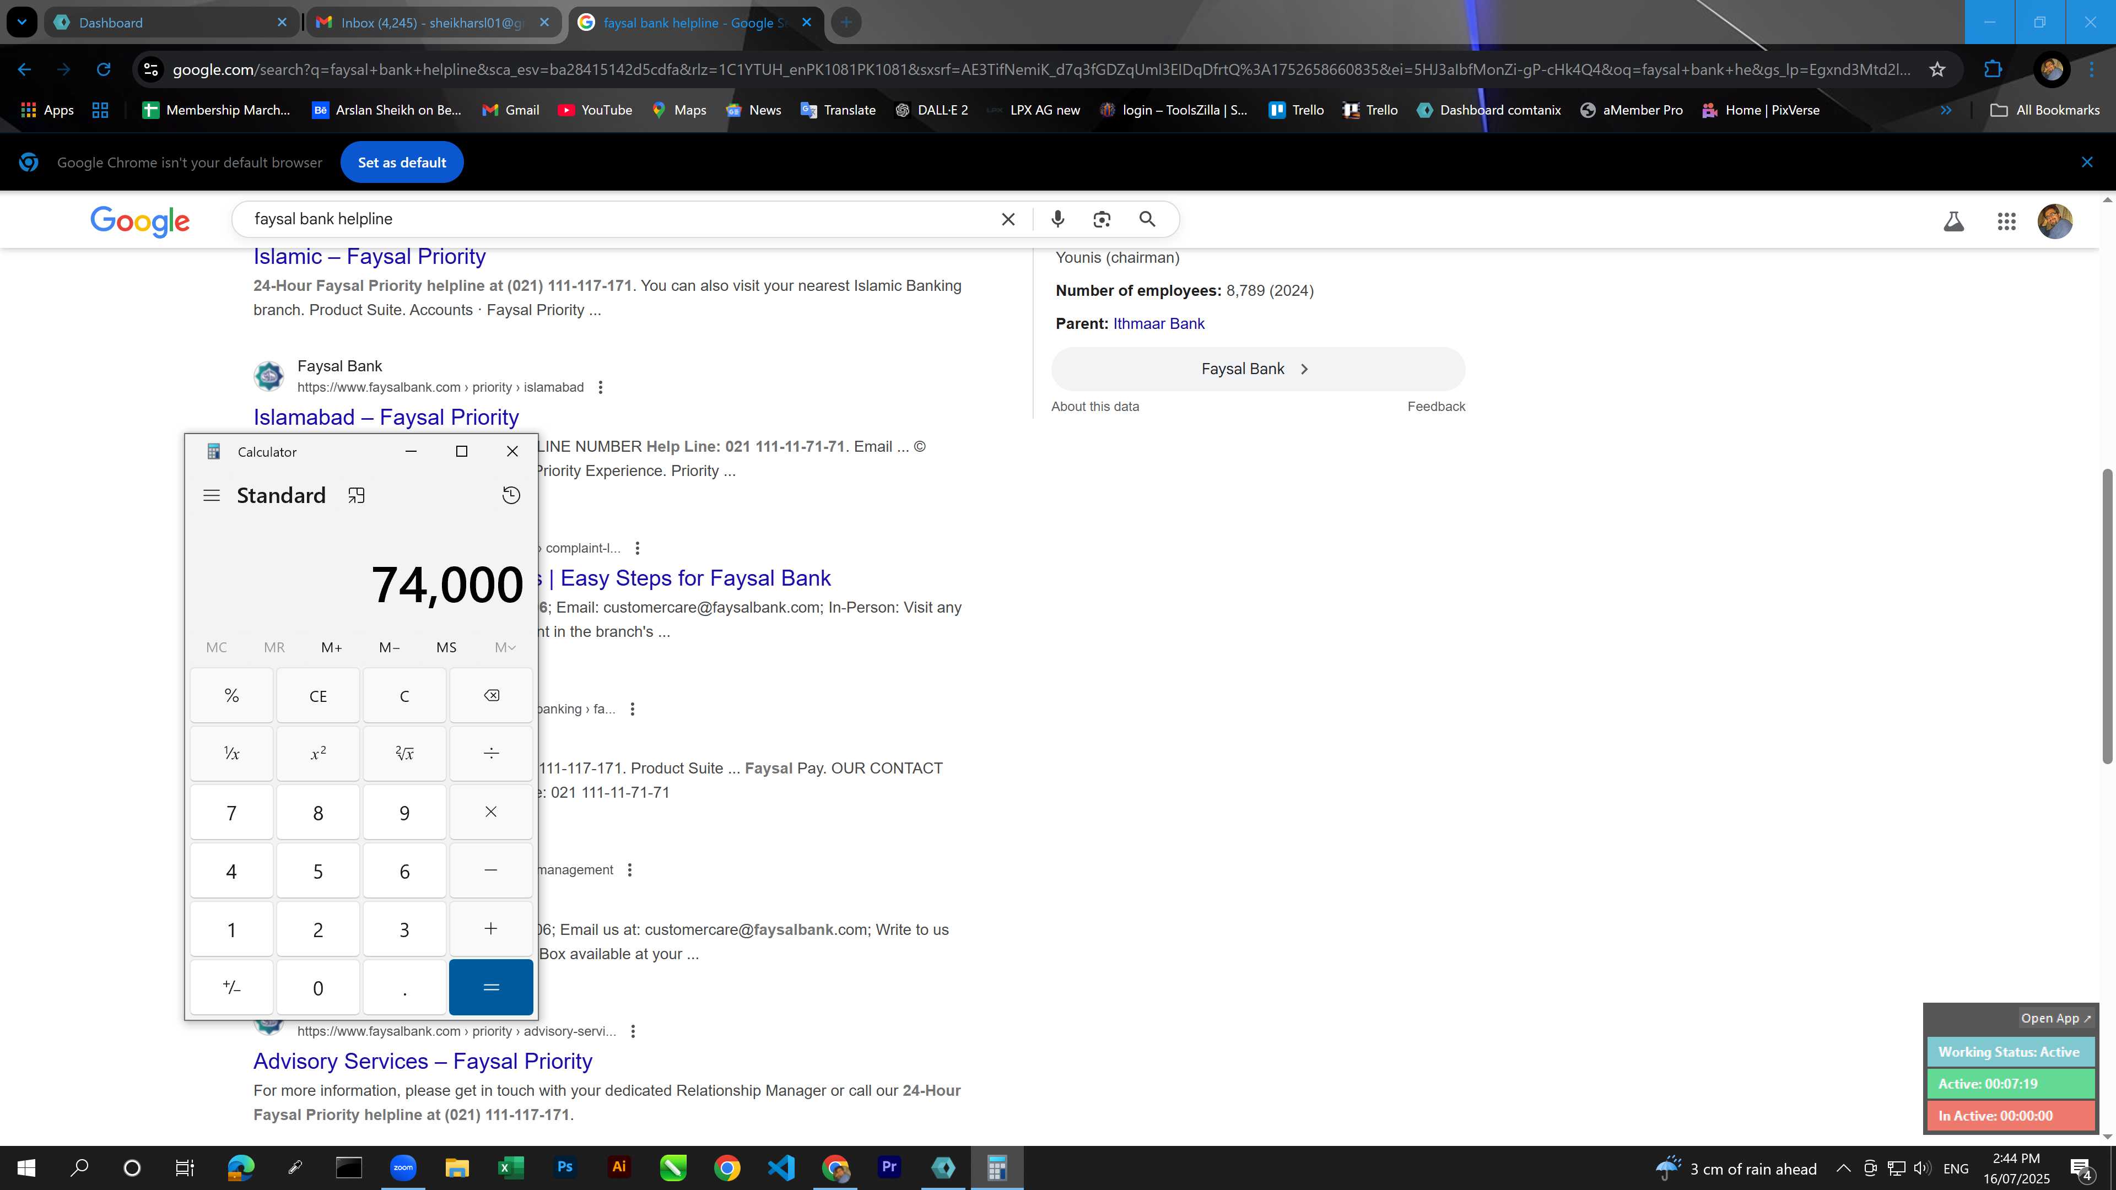Open more options for complaint result
Screen dimensions: 2116x1190
(638, 548)
